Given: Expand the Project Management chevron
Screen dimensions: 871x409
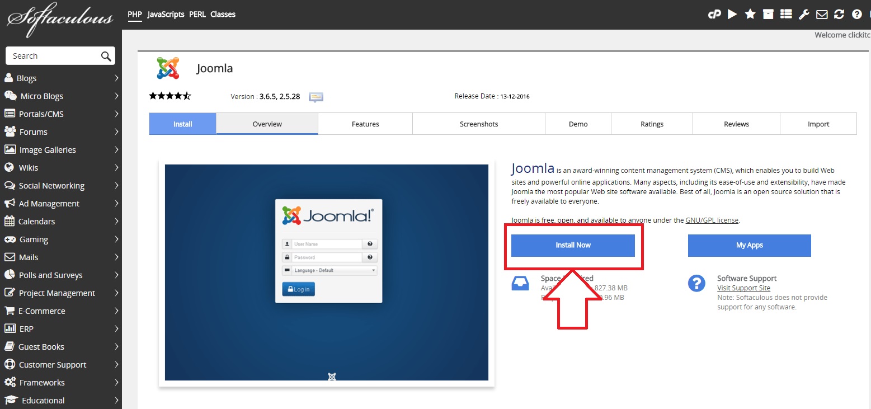Looking at the screenshot, I should (116, 293).
